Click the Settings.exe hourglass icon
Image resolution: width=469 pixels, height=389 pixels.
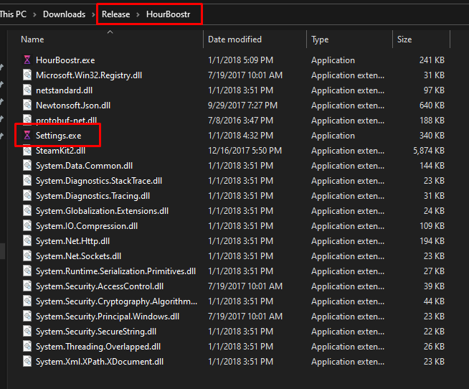pos(27,135)
